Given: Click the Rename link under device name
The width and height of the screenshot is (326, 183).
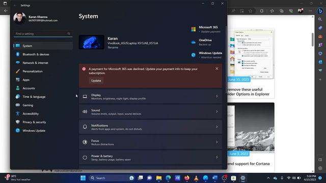Looking at the screenshot, I should [x=113, y=47].
